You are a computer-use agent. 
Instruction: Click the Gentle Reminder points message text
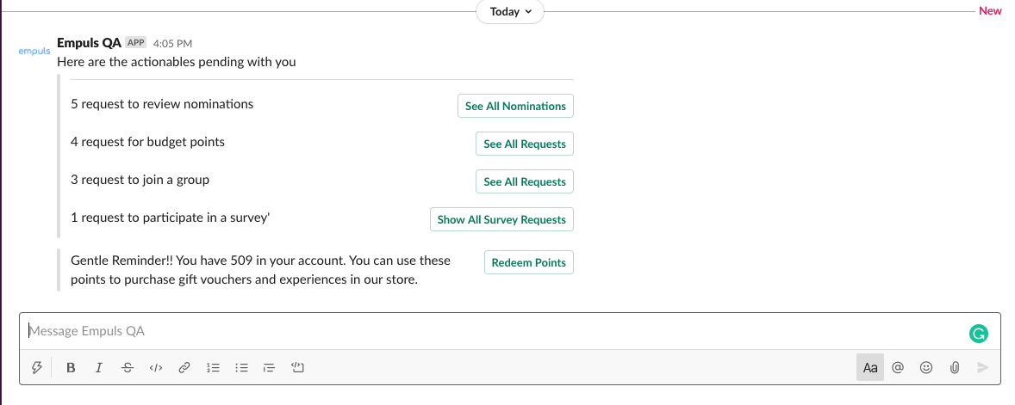coord(261,270)
